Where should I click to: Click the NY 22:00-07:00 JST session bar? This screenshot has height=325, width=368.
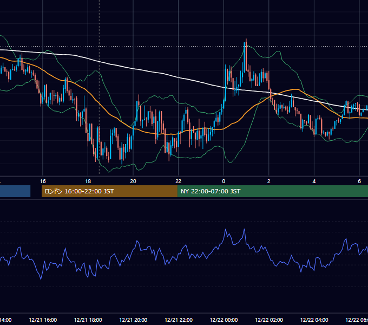[272, 191]
